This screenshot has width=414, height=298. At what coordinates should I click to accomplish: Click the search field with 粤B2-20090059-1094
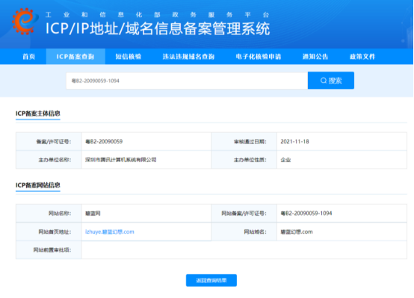[x=187, y=81]
